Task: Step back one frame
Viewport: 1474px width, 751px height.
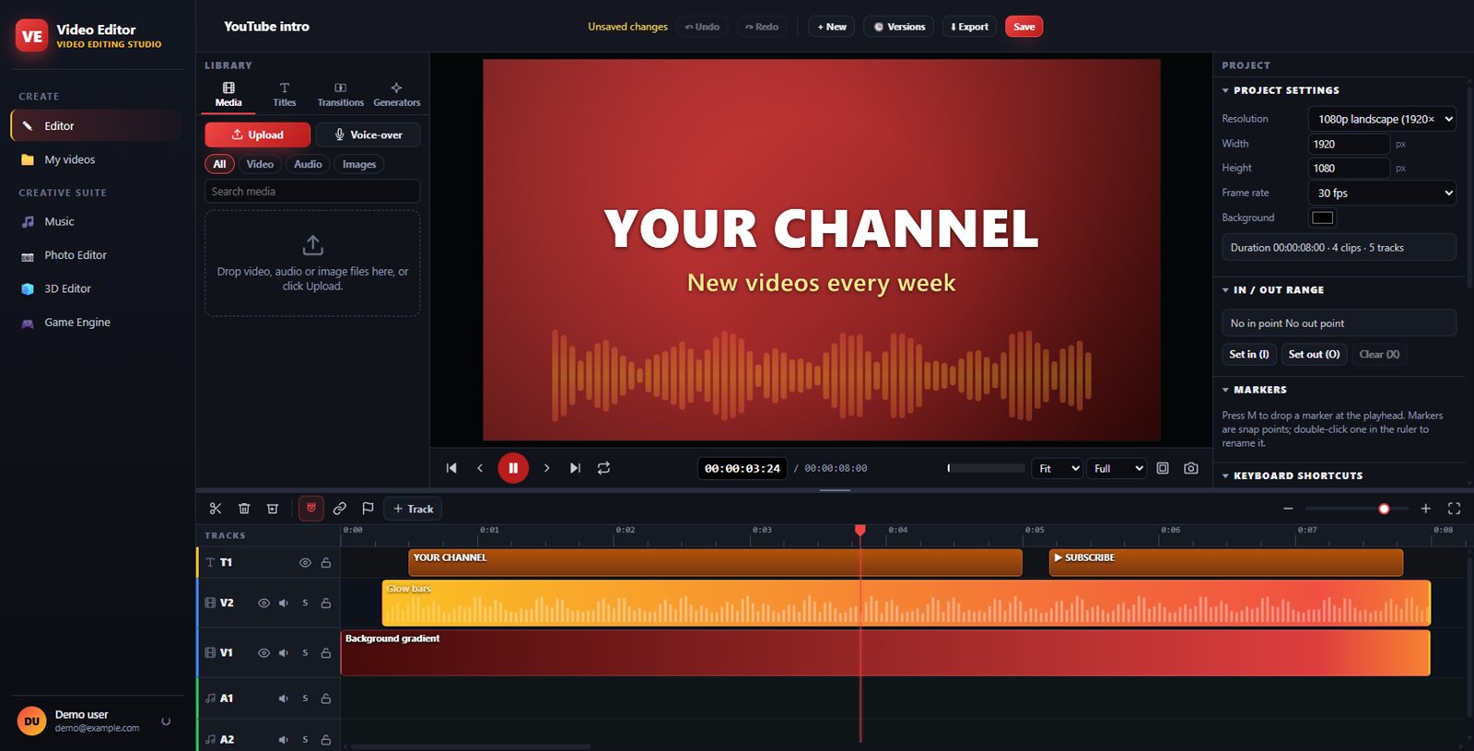Action: coord(480,468)
